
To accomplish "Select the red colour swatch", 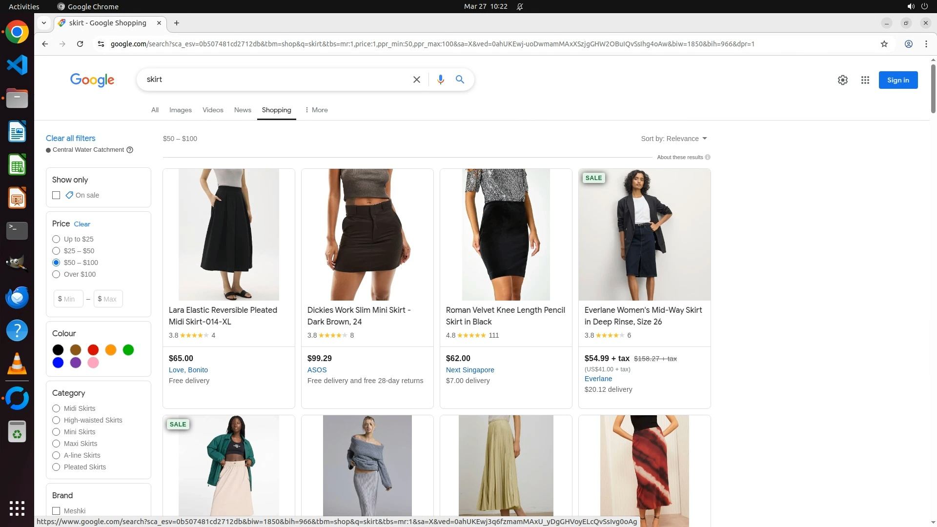I will click(x=93, y=350).
